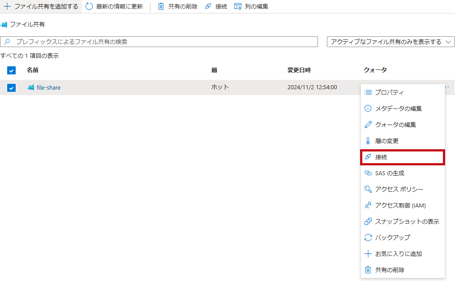Click お気に入りに追加 plus icon in menu

tap(368, 254)
